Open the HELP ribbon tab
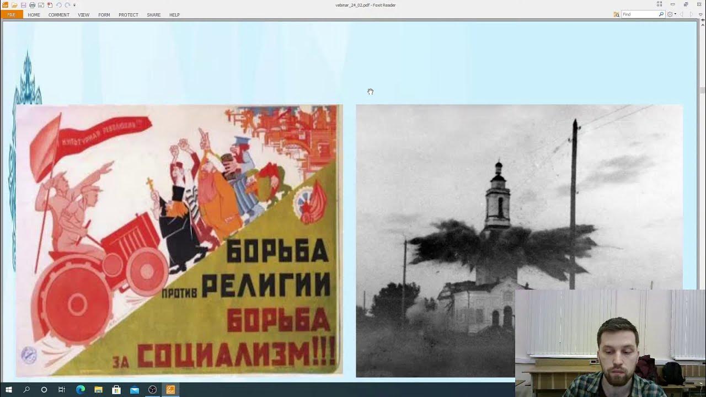Image resolution: width=706 pixels, height=397 pixels. point(174,15)
